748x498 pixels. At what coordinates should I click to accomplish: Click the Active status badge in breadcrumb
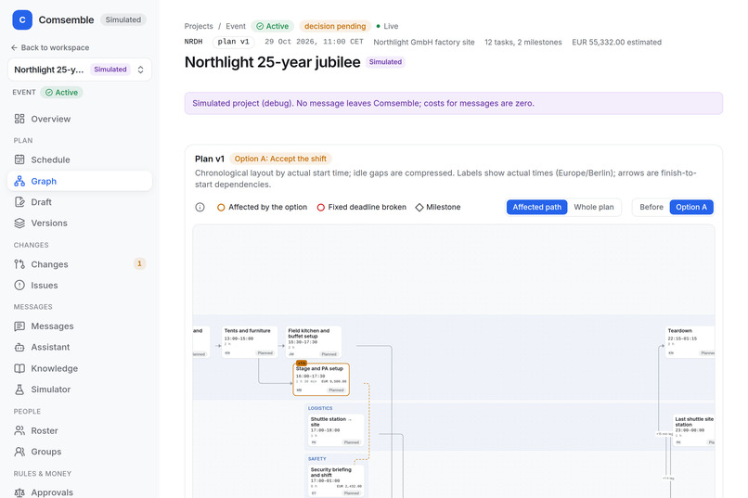273,26
